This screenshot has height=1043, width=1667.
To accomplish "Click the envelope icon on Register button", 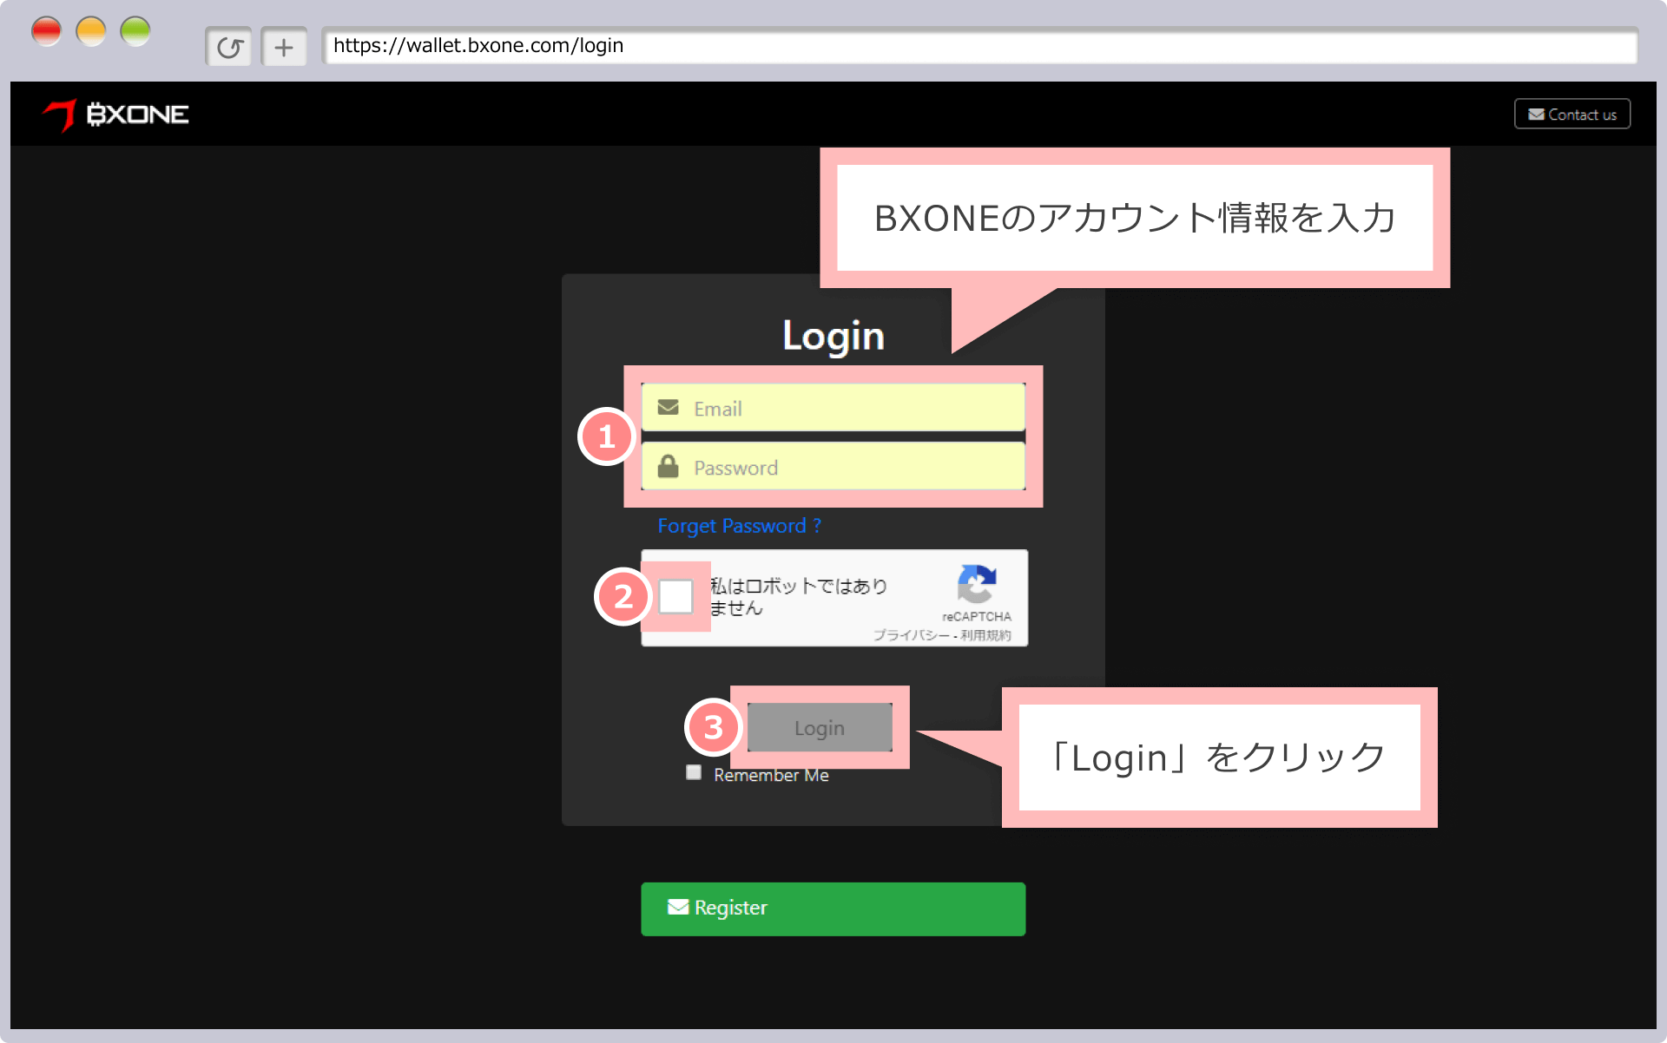I will click(x=677, y=908).
